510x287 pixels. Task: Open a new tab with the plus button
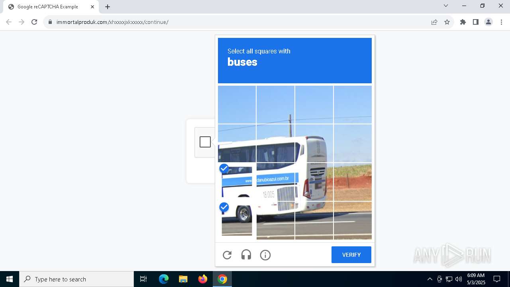(x=108, y=7)
